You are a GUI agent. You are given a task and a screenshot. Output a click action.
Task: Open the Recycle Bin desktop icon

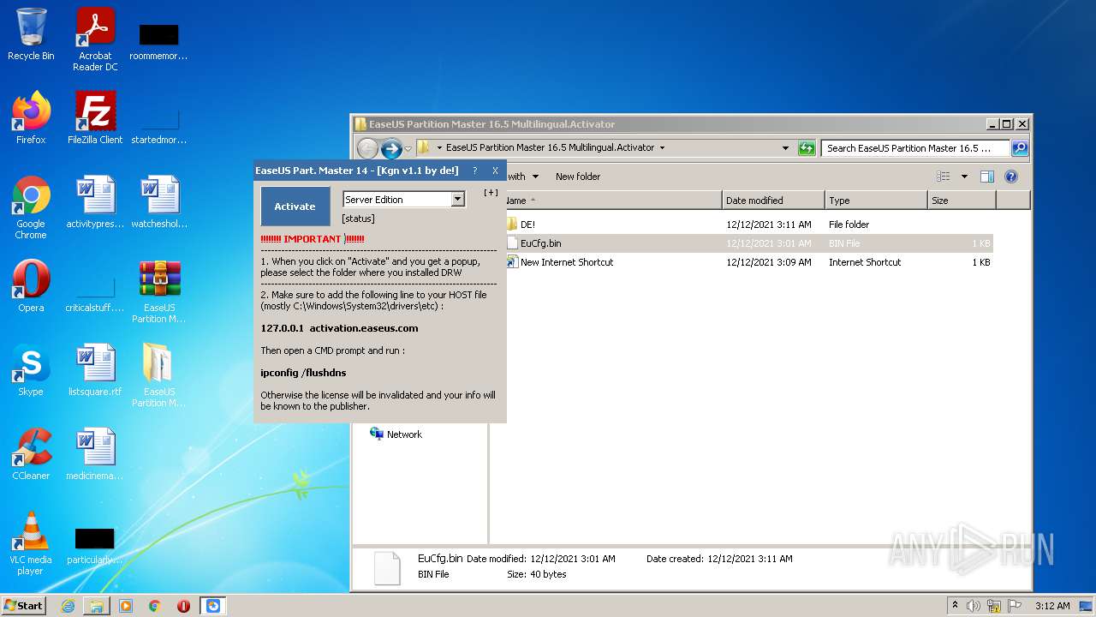(x=31, y=34)
